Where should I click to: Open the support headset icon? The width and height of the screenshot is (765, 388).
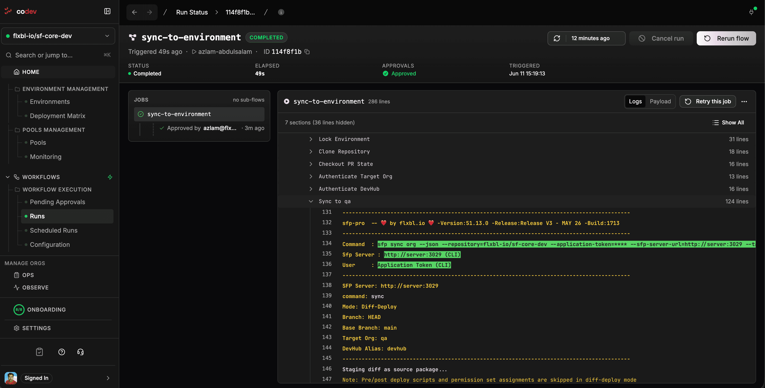pyautogui.click(x=80, y=352)
